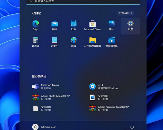Open 电影和电视 movies app
Screen dimensions: 163x130
click(x=112, y=42)
